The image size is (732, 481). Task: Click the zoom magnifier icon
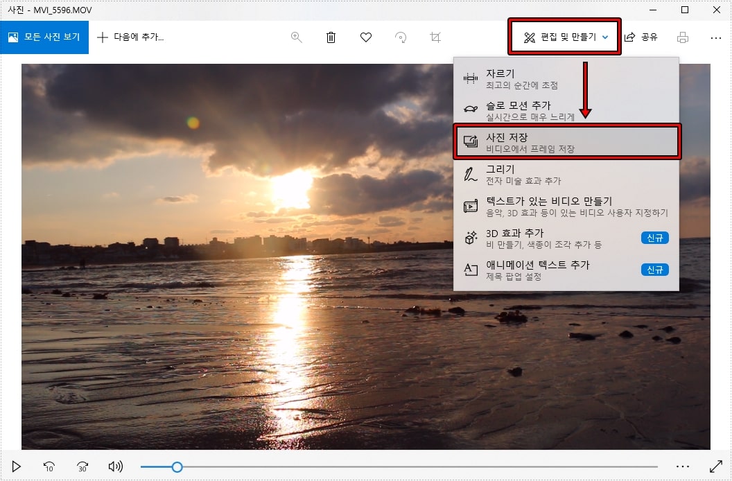pos(297,37)
